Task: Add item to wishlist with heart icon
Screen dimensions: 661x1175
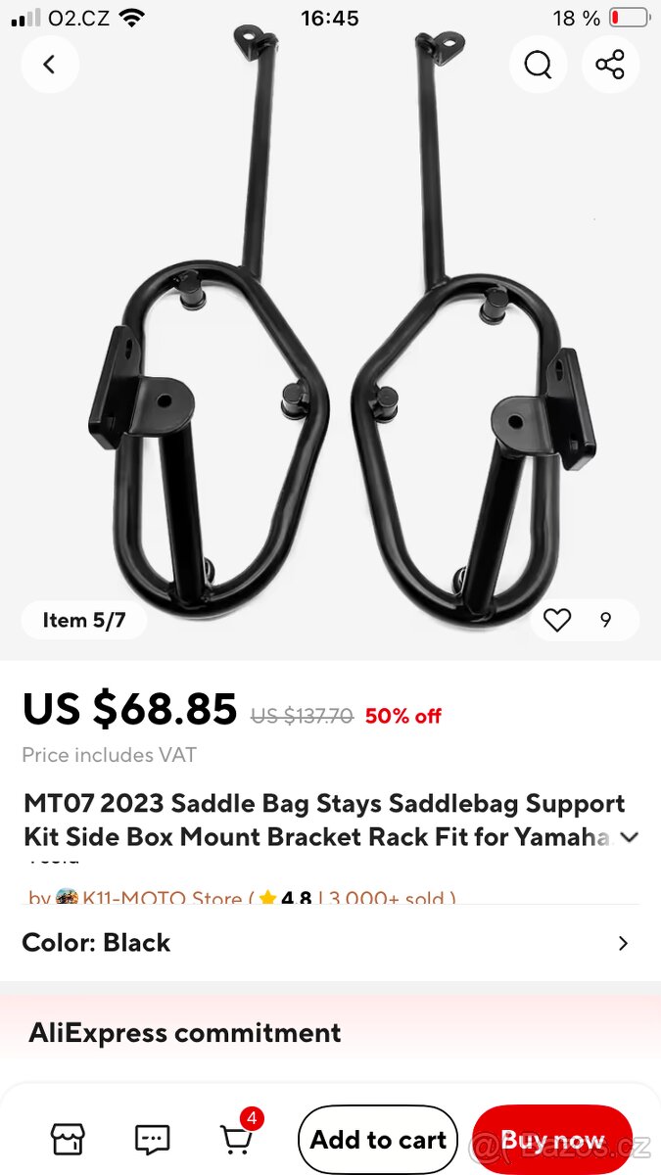Action: pyautogui.click(x=557, y=620)
